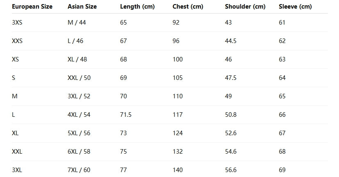Click chest value 117
Viewport: 339px width, 177px height.
177,115
